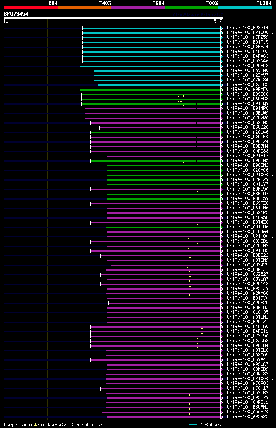Select label UniRef100_B9SCC6

pyautogui.click(x=248, y=94)
